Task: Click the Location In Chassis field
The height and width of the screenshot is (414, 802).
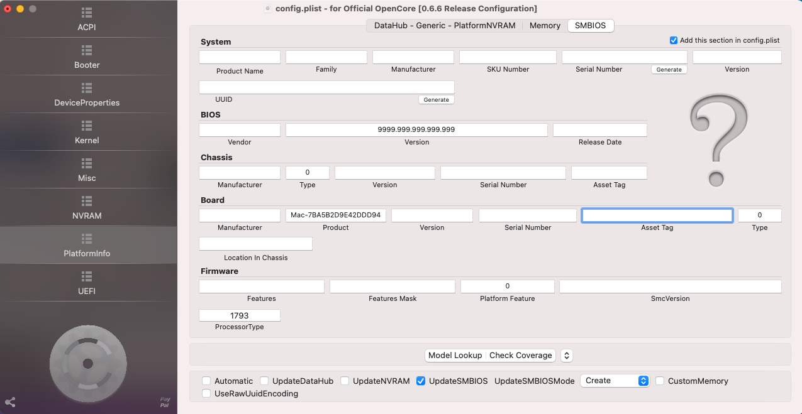Action: pos(255,244)
